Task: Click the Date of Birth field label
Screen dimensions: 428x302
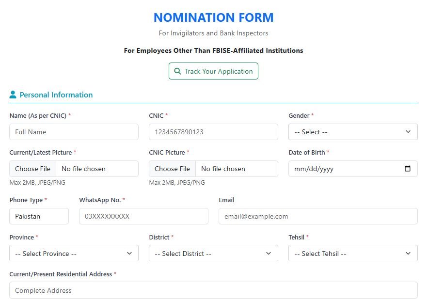Action: click(306, 152)
